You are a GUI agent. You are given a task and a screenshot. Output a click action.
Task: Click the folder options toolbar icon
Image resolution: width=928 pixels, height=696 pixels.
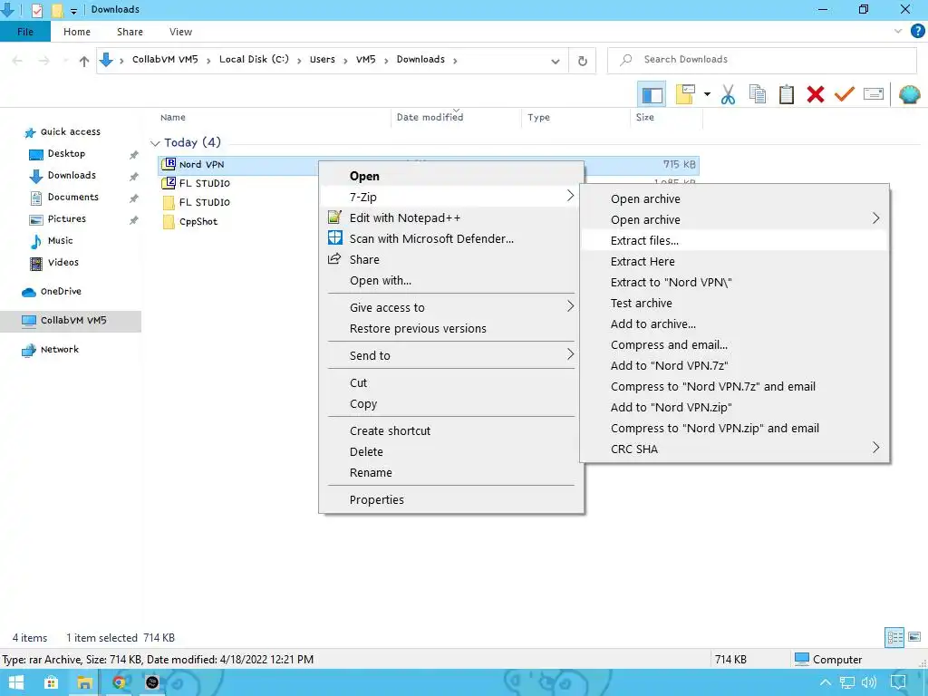click(685, 94)
